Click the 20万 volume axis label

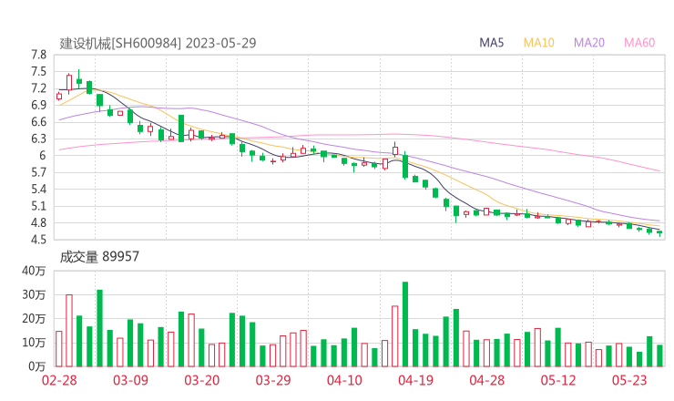point(34,319)
